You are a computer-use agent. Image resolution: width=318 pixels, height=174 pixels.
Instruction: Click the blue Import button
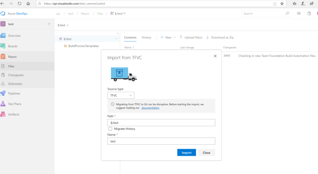point(186,152)
